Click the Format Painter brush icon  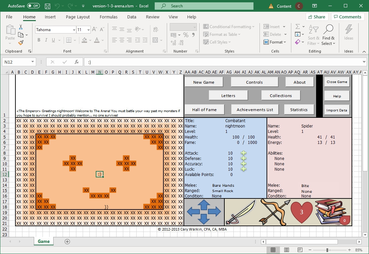(x=21, y=43)
